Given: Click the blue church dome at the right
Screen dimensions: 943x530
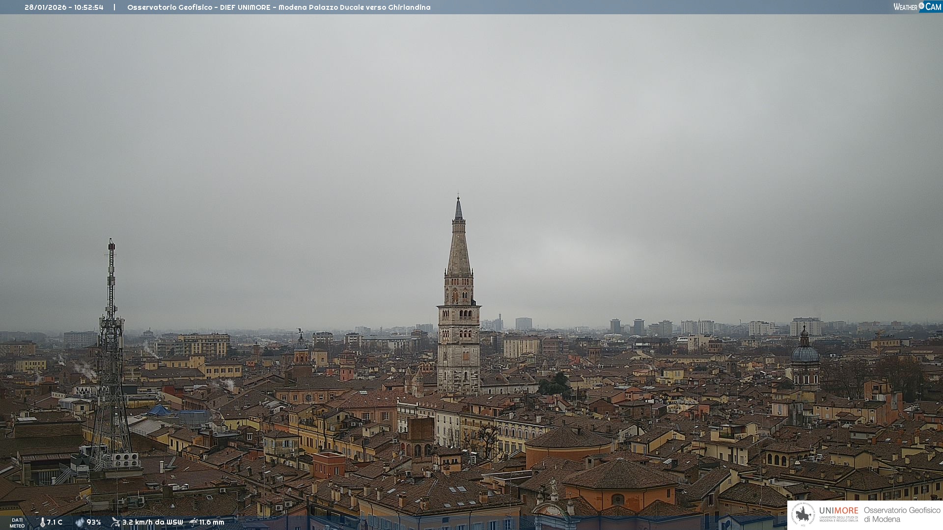Looking at the screenshot, I should click(804, 354).
